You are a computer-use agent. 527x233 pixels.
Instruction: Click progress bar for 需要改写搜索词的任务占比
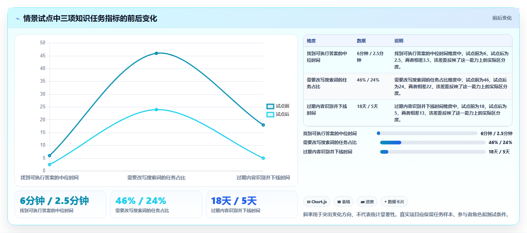433,143
